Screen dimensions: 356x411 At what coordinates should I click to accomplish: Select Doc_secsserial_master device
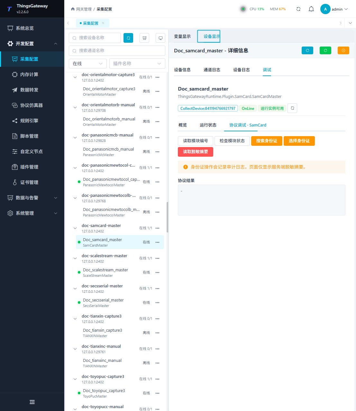(x=120, y=302)
